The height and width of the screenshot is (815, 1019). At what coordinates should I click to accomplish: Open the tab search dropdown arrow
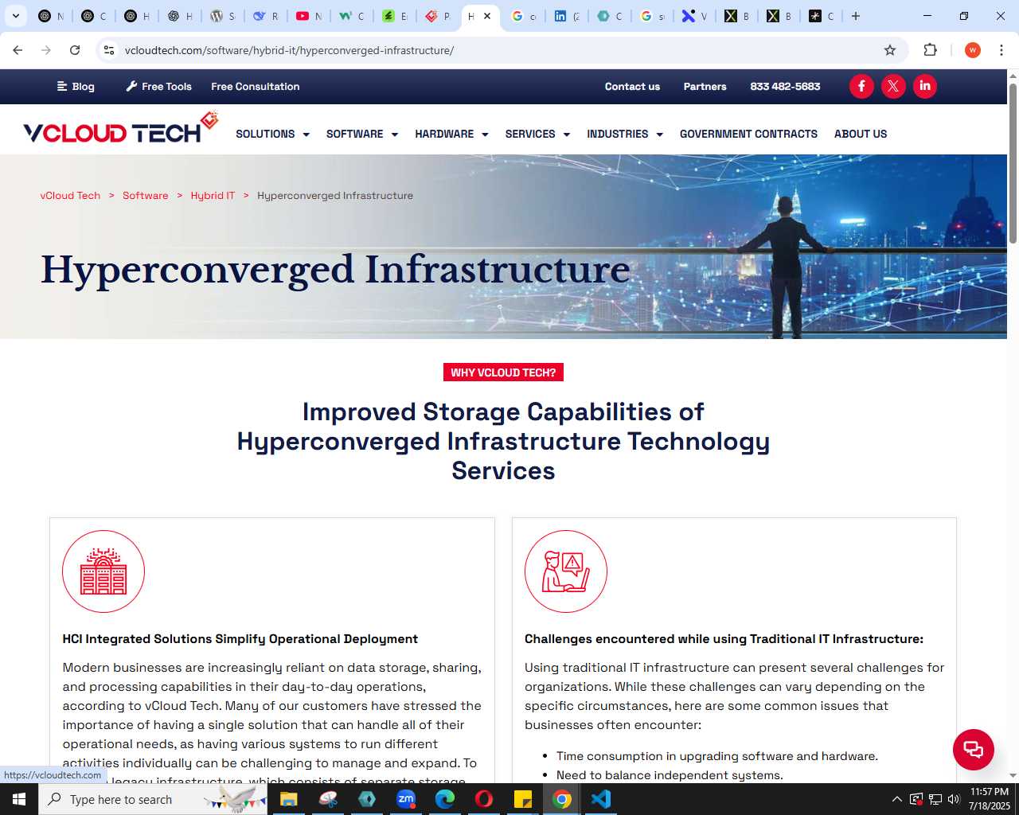coord(15,16)
